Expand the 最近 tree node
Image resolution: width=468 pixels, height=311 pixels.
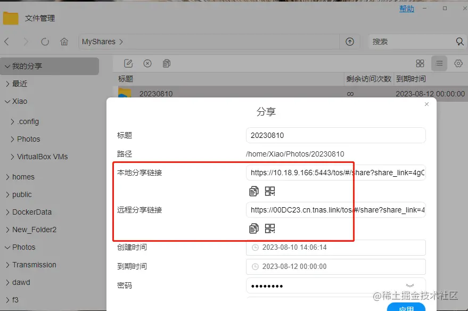7,84
